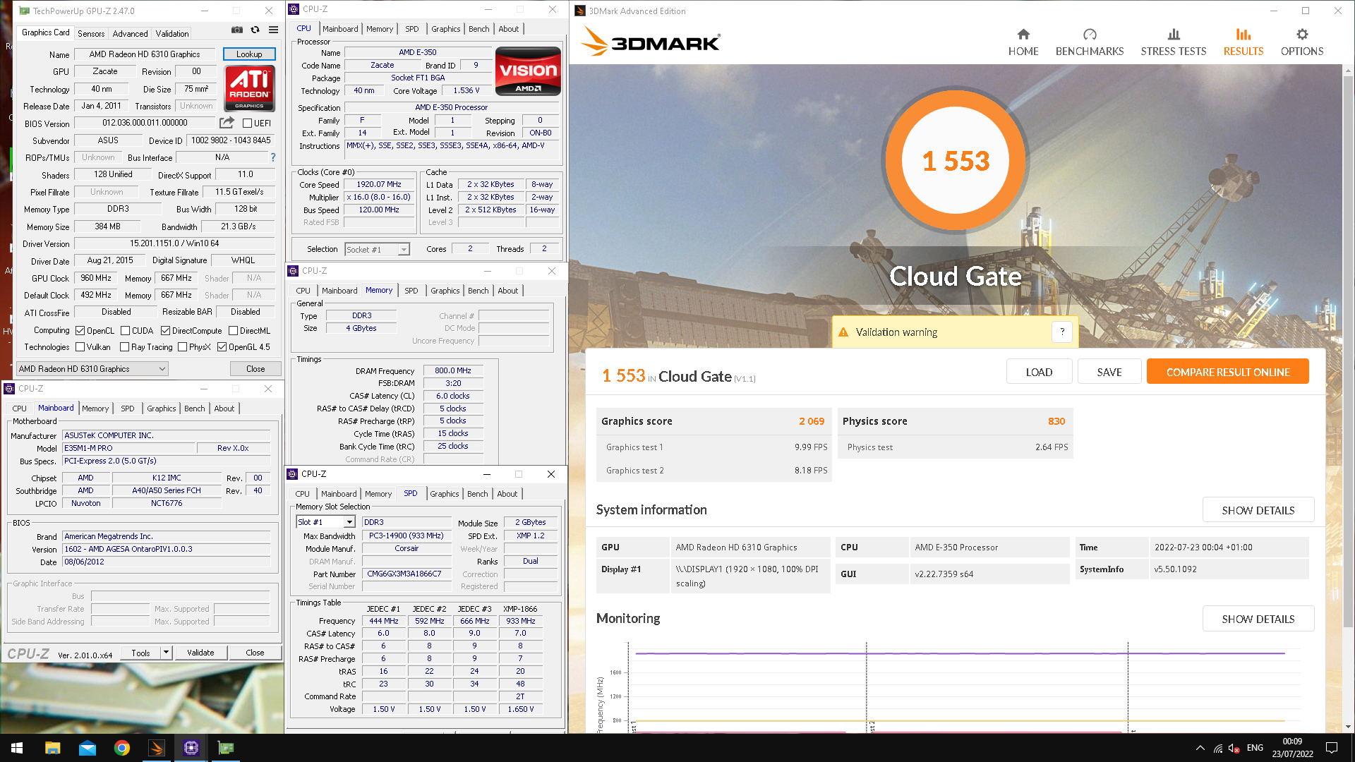Switch to the Sensors tab in GPU-Z
This screenshot has height=762, width=1355.
click(x=91, y=33)
